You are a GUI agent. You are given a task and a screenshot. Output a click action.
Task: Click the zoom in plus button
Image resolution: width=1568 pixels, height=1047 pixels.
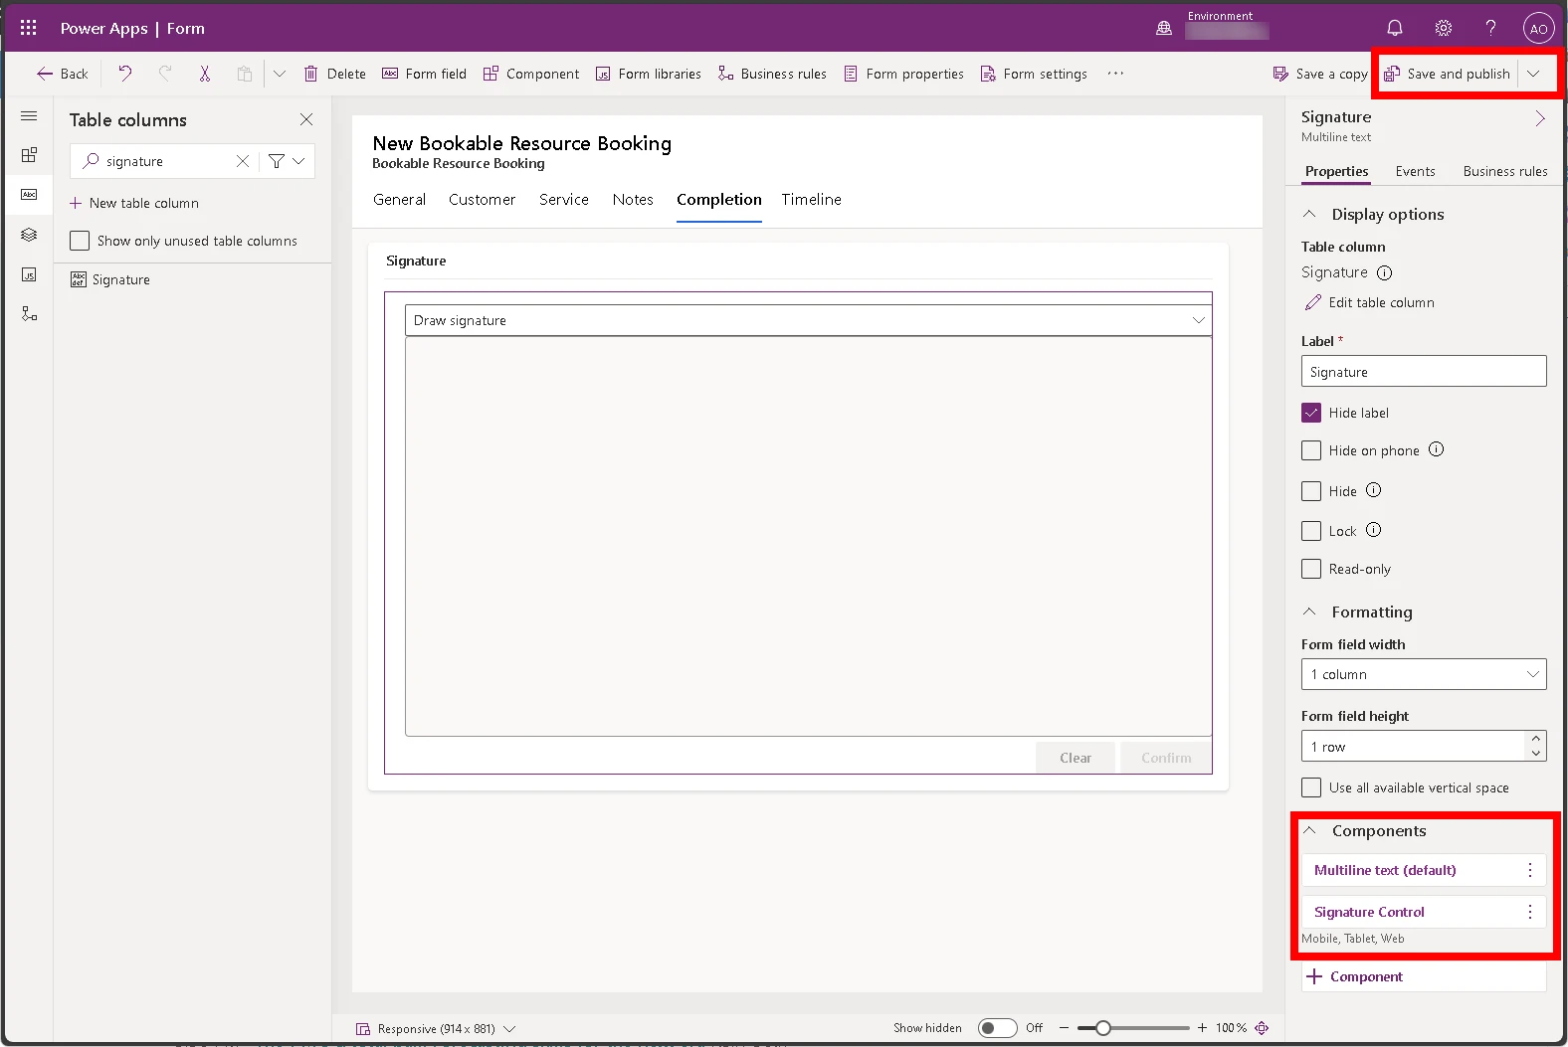1201,1028
